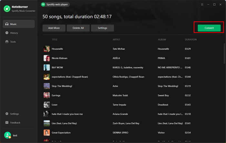Click artist Zach Bryan, Lana Del Rey

click(126, 123)
